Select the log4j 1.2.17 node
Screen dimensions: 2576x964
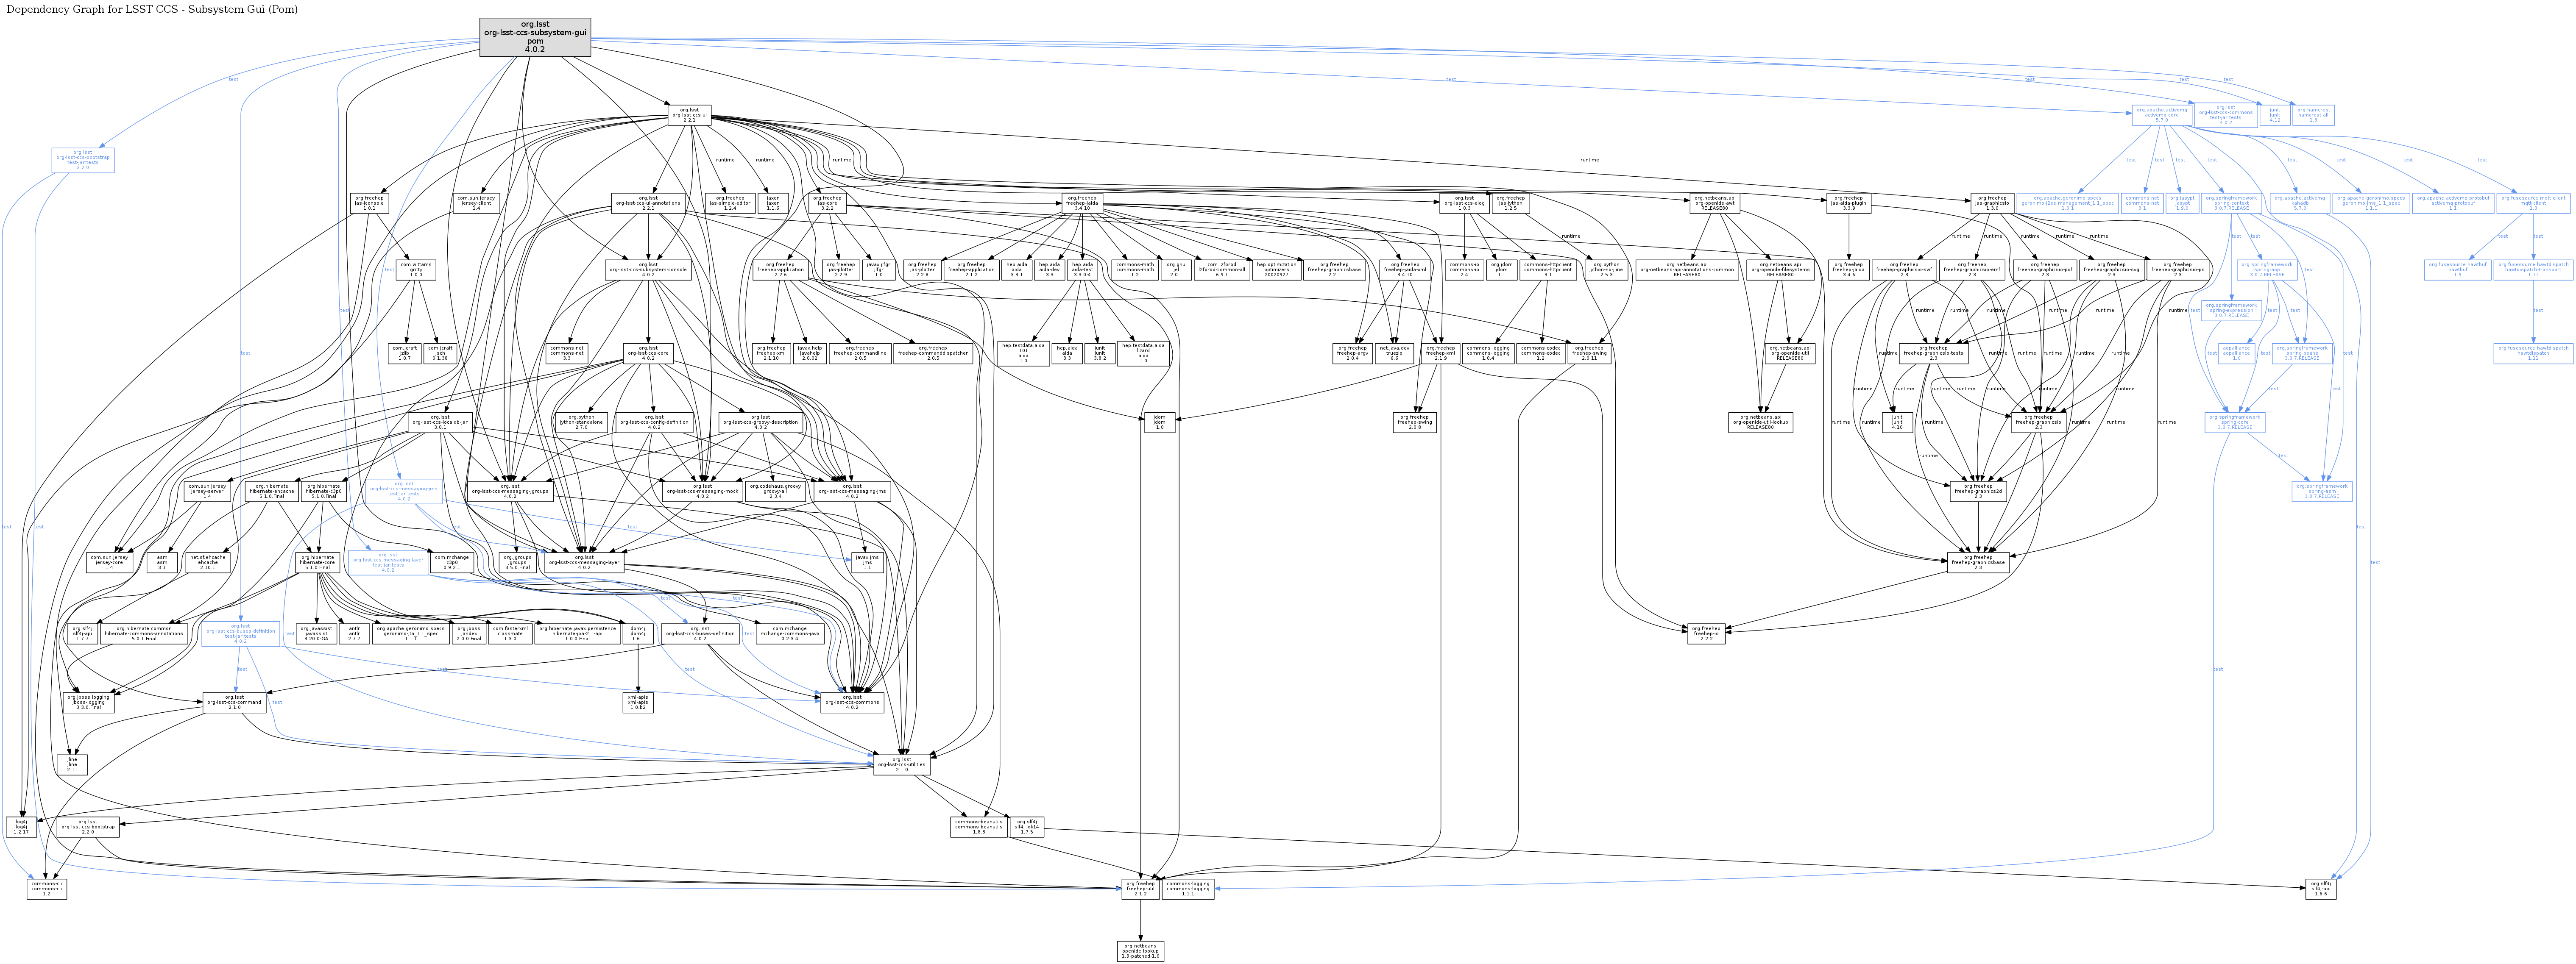click(22, 826)
